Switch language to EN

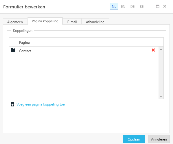123,7
